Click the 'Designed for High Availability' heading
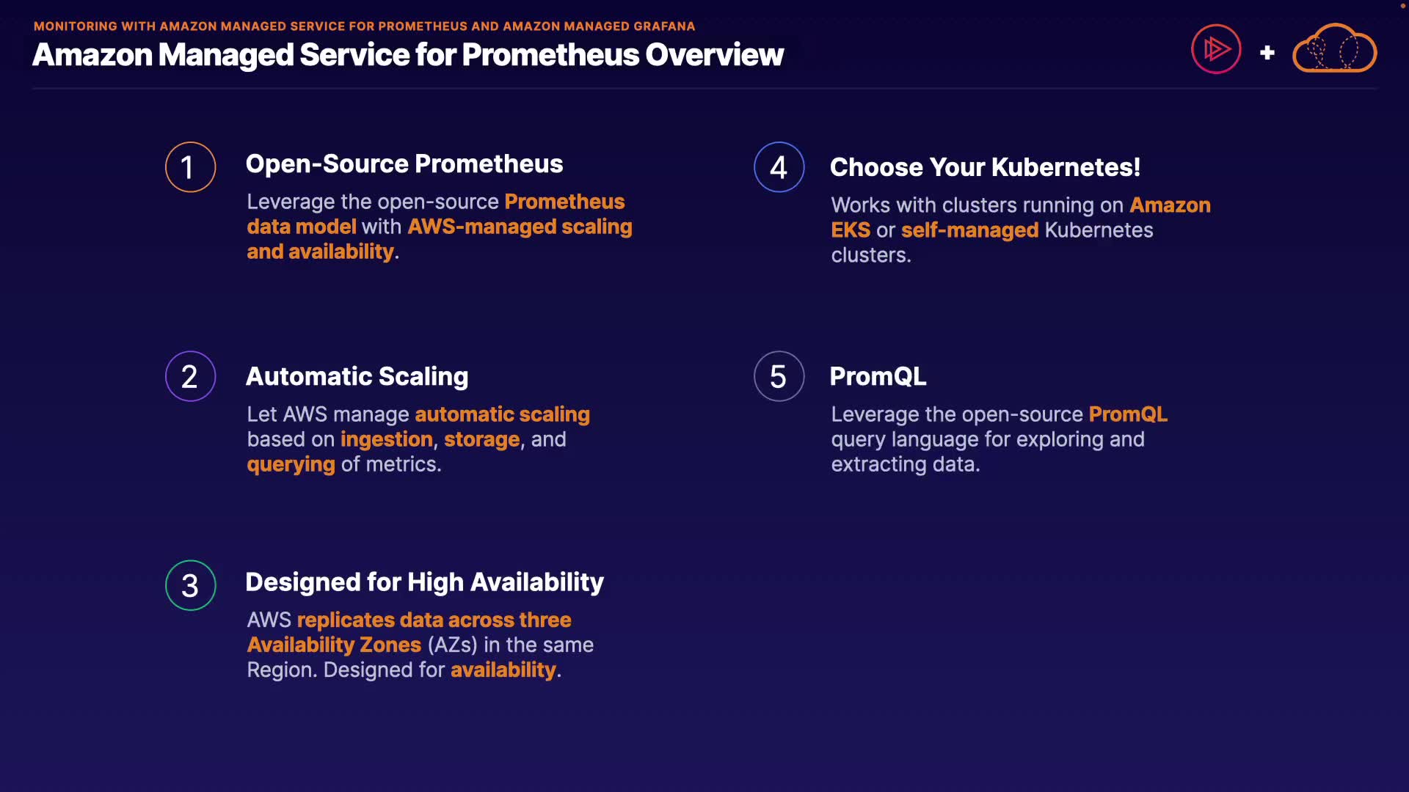 point(424,582)
